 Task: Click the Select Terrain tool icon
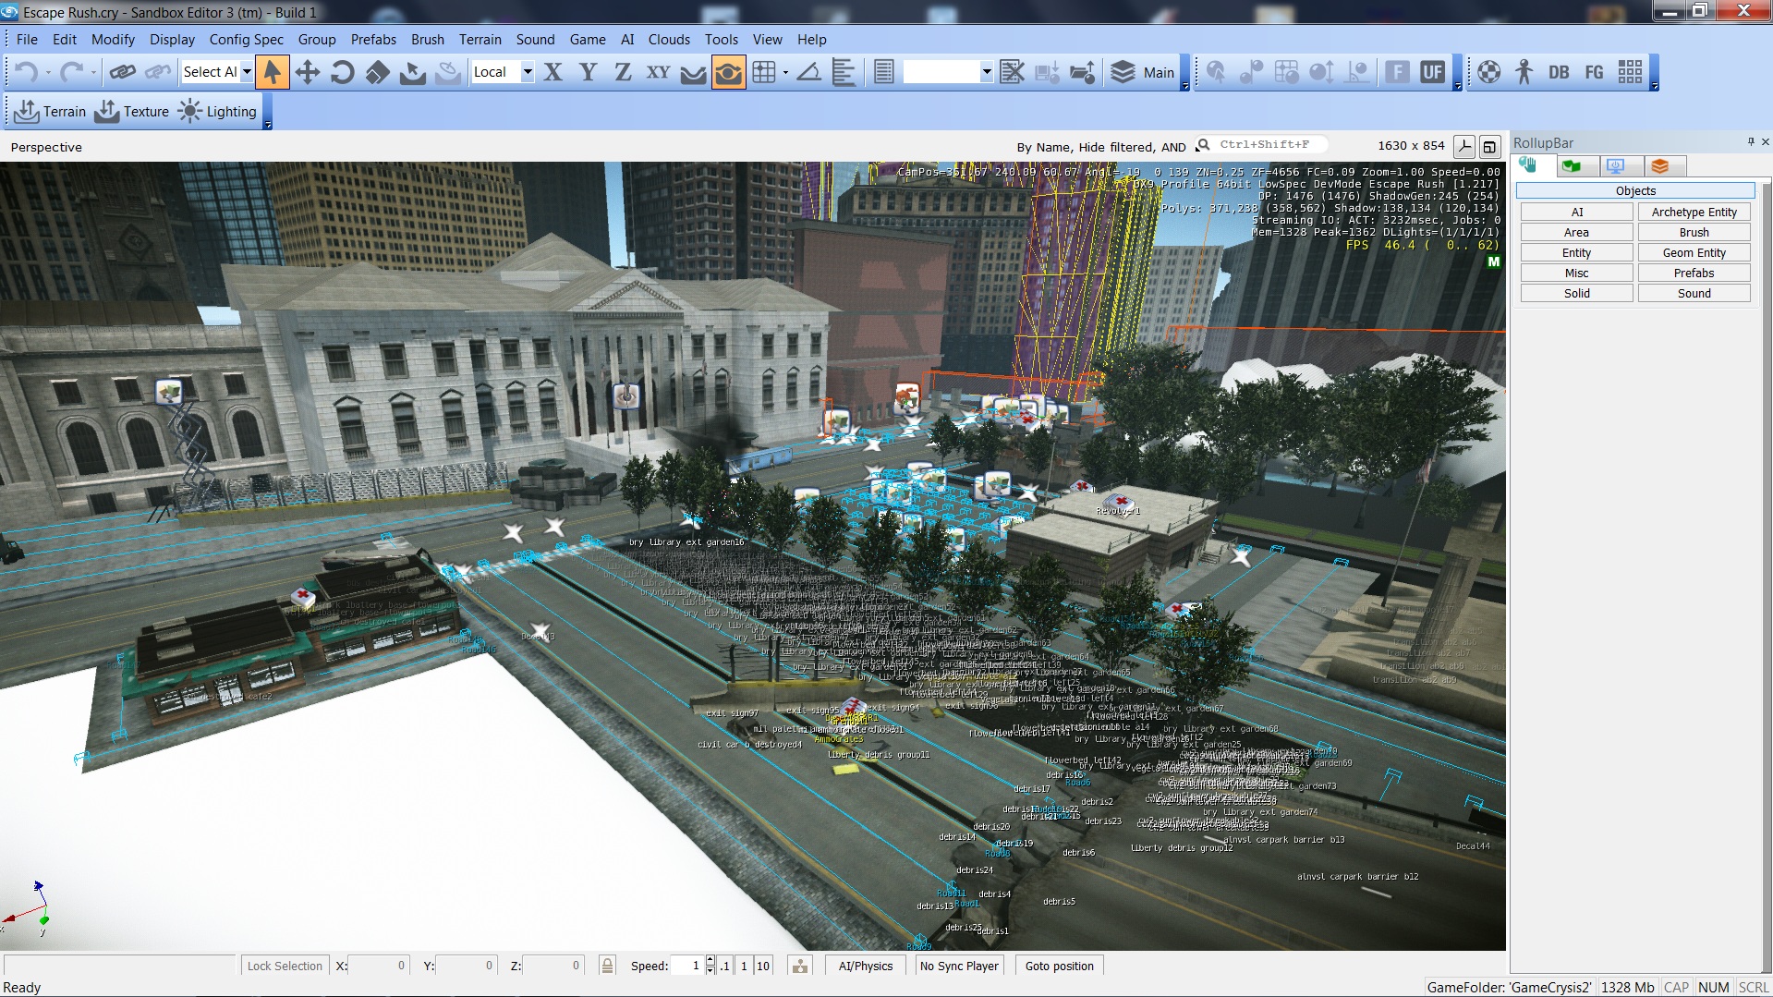(x=413, y=72)
